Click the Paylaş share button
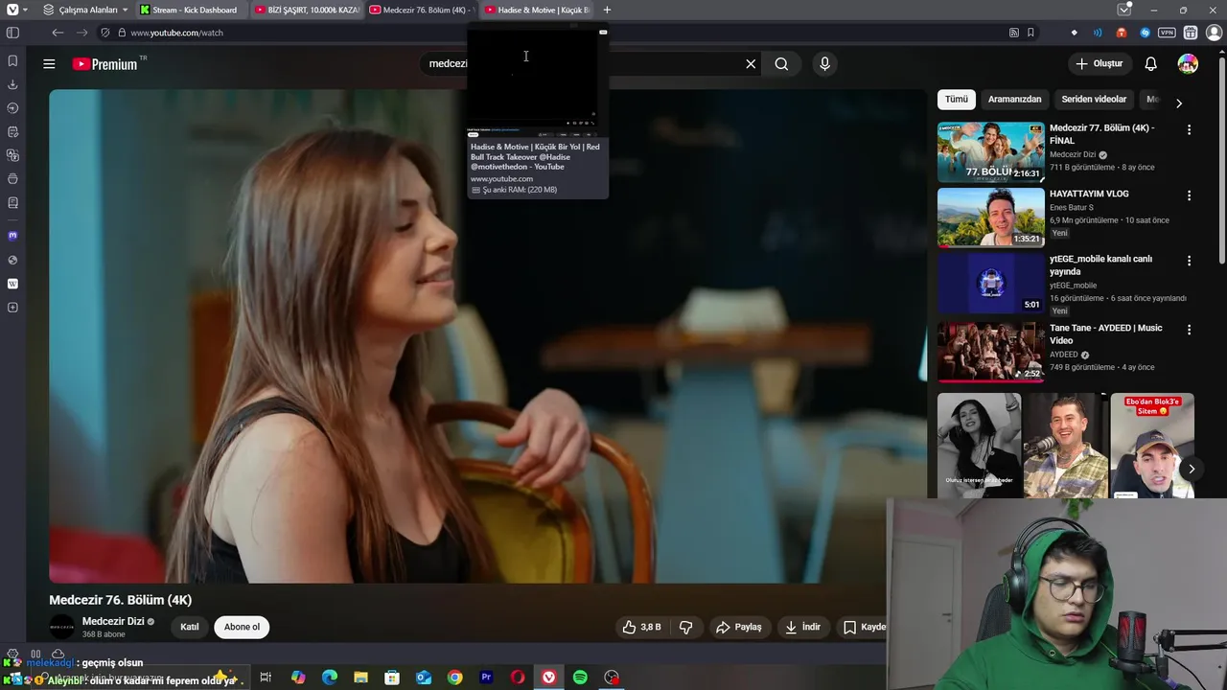This screenshot has height=690, width=1227. 739,627
